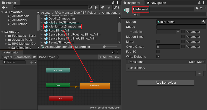
Task: Switch to the Inspector tab
Action: click(x=133, y=3)
